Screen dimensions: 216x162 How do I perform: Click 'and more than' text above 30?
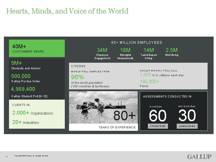[x=187, y=106]
